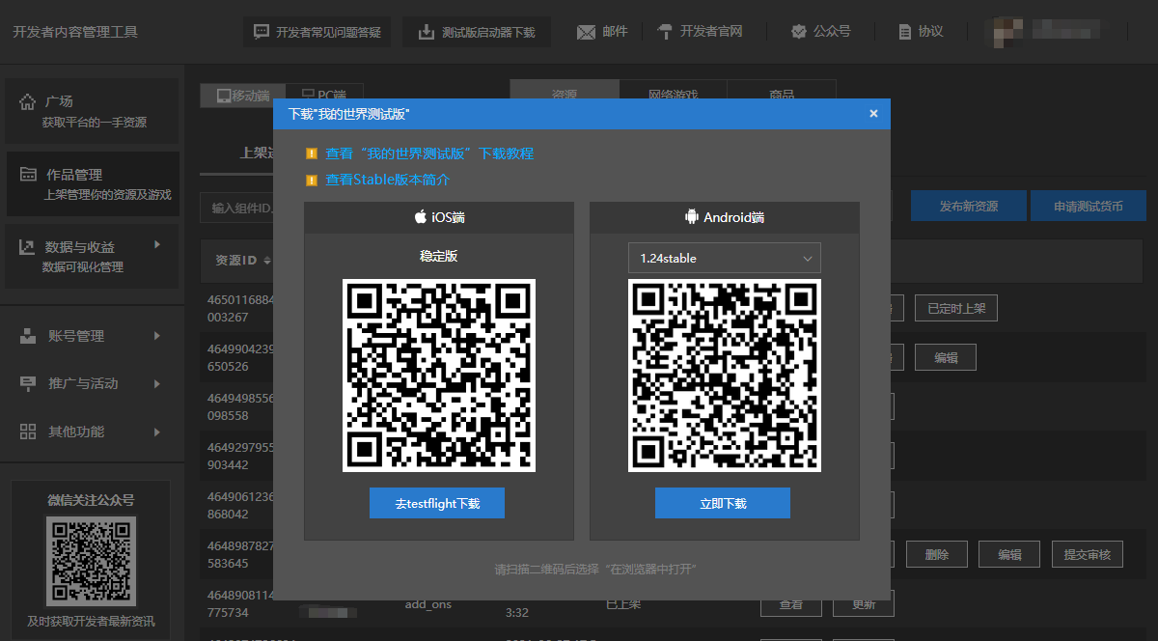
Task: Open the 查看Stable版本简介 link
Action: click(x=387, y=180)
